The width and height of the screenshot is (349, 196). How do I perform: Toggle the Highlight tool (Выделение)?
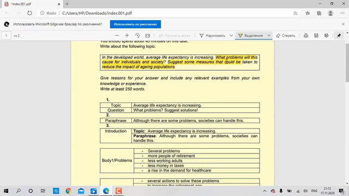coord(251,35)
